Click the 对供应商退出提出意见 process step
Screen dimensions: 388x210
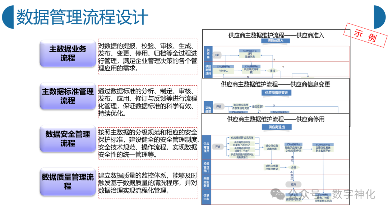271,167
